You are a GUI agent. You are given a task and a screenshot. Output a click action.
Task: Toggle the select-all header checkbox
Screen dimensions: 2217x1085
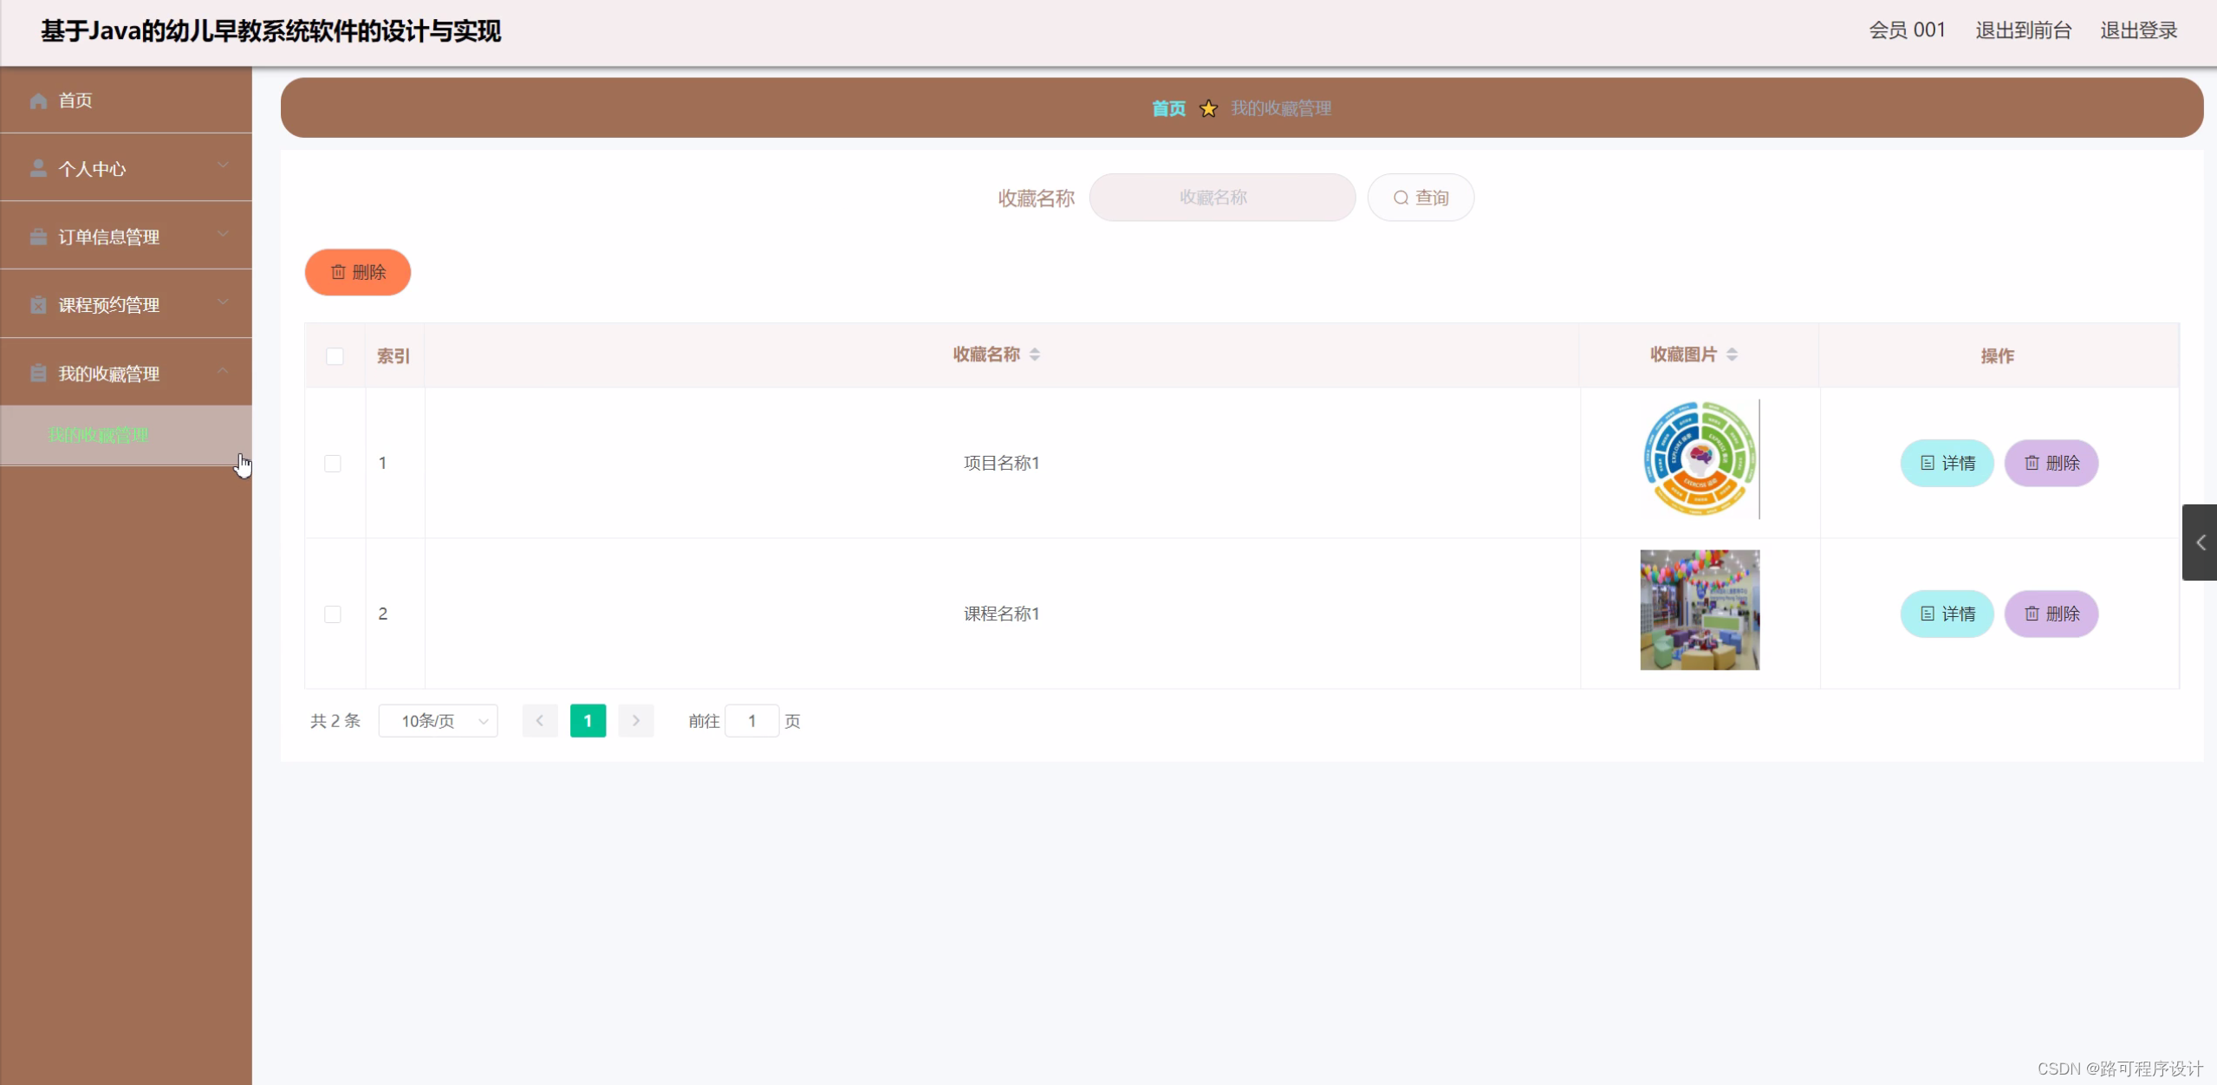[x=335, y=356]
